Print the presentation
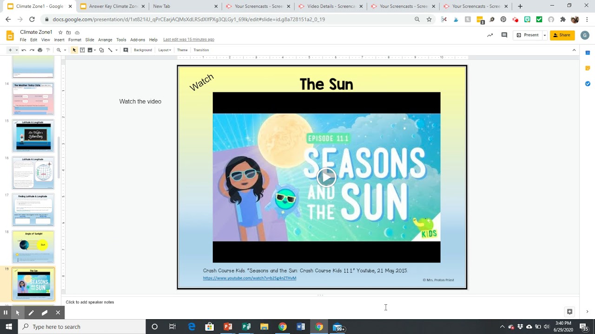 40,50
